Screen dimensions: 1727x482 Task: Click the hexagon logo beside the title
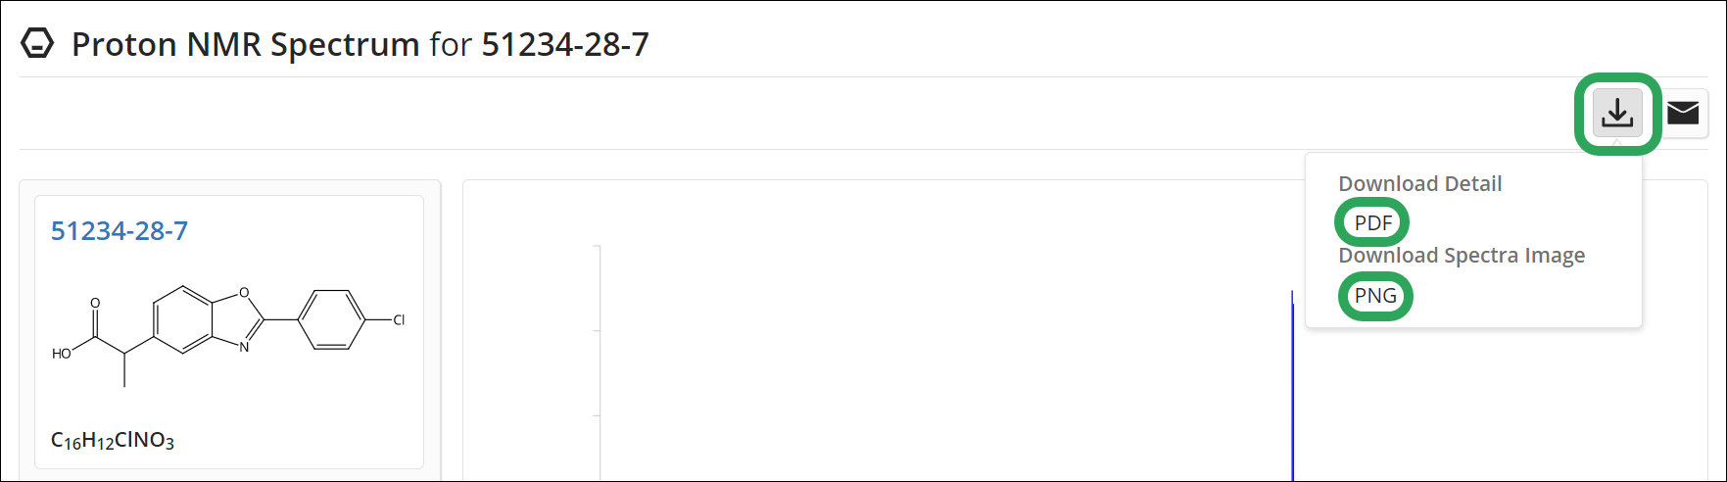[37, 44]
